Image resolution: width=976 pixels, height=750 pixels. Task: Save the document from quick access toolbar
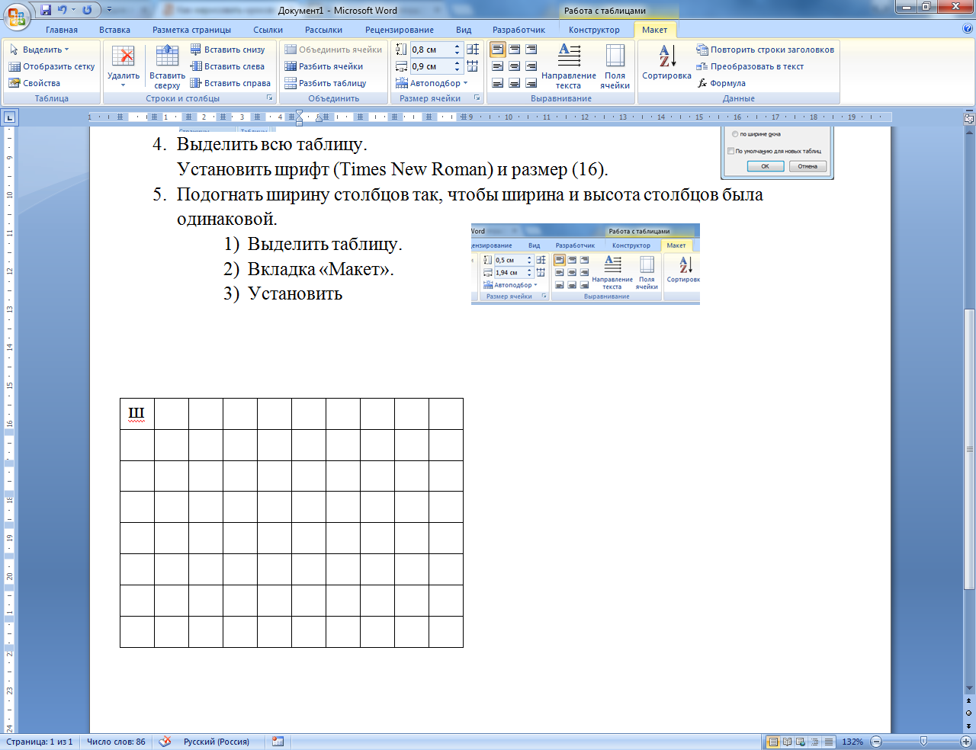(x=46, y=10)
